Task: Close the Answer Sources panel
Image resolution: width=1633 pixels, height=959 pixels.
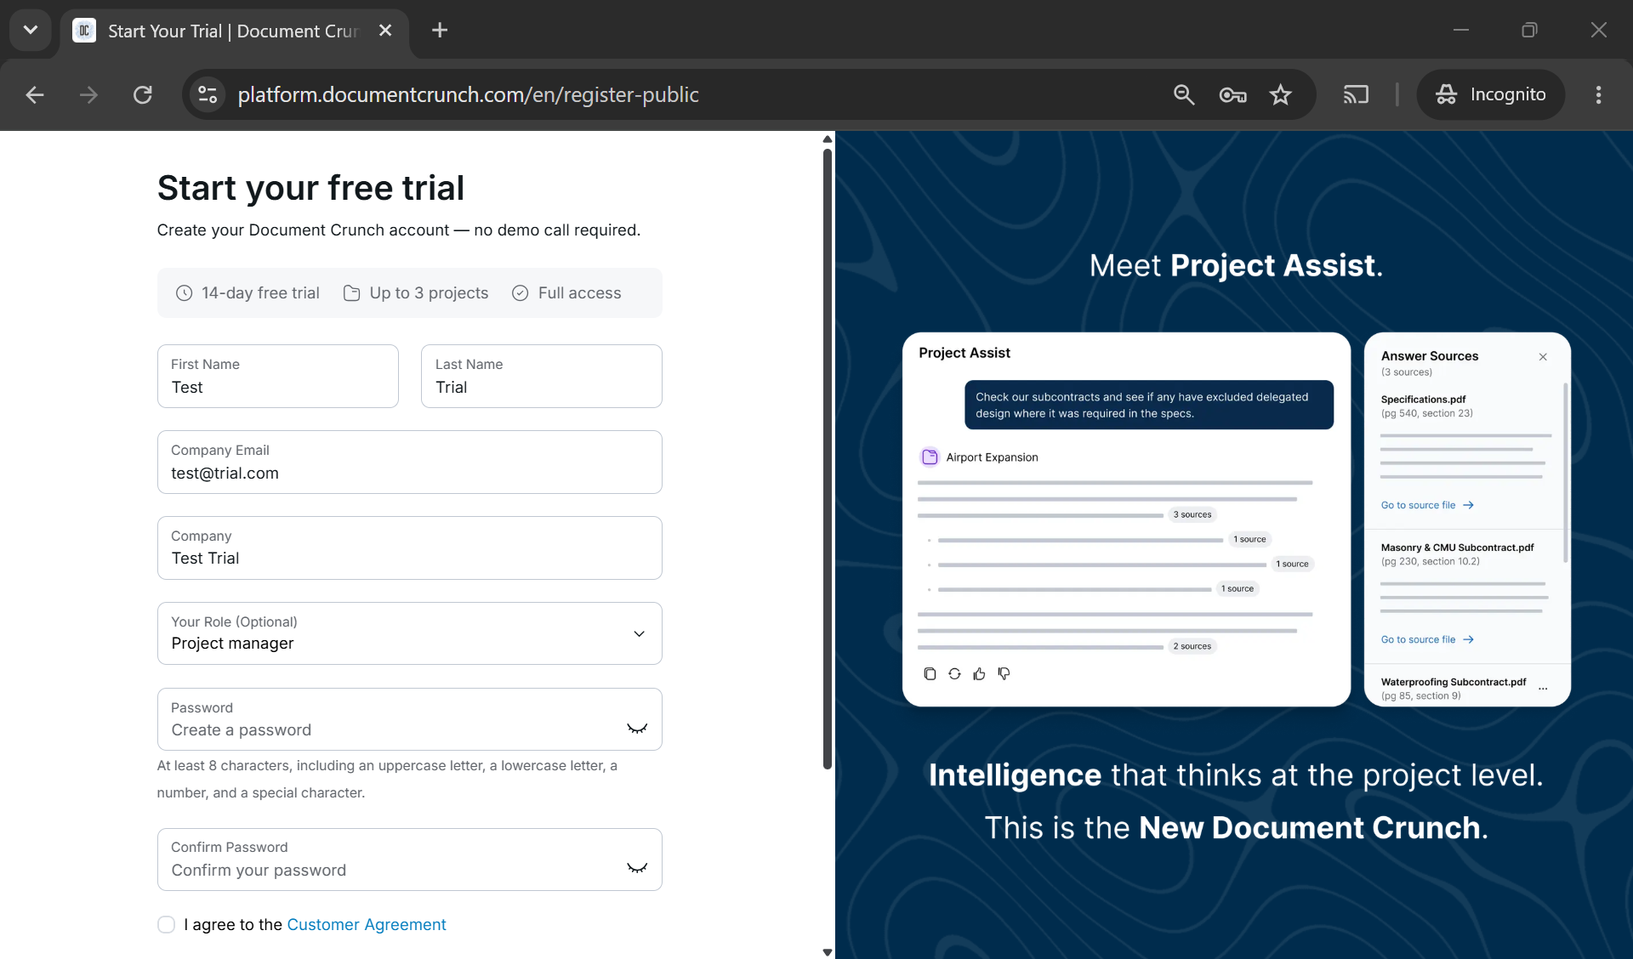Action: click(x=1543, y=357)
